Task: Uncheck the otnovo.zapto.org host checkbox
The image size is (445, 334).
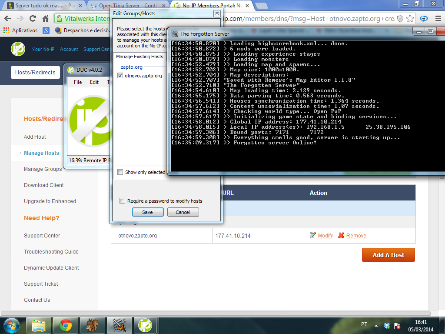Action: (x=120, y=76)
